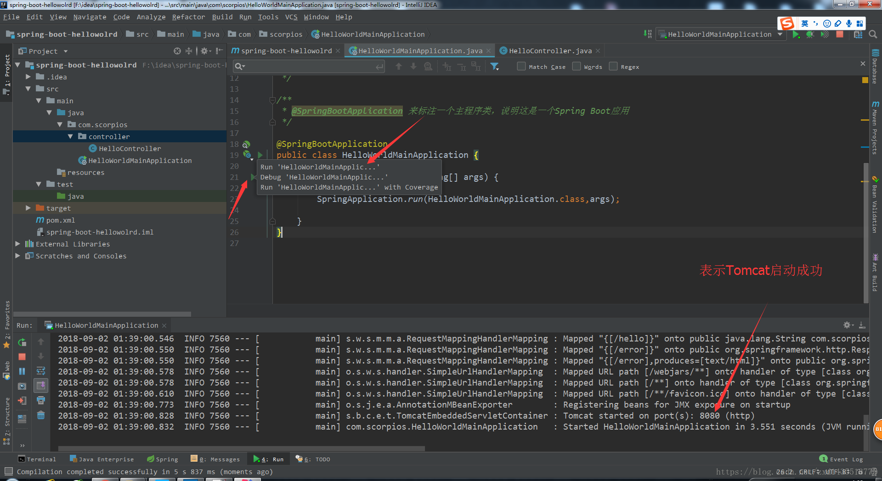Click the Hide Project panel icon
The width and height of the screenshot is (882, 481).
pyautogui.click(x=220, y=51)
